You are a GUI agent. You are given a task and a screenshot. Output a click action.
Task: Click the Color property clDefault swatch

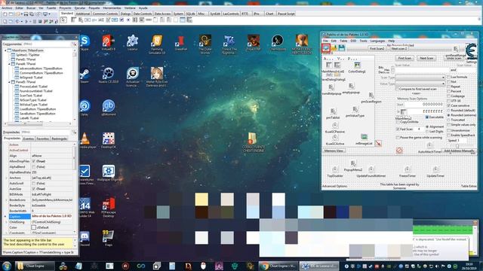point(33,227)
